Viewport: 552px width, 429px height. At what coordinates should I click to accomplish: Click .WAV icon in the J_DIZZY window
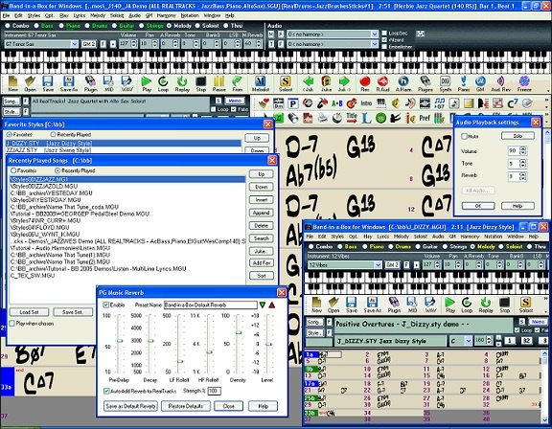[430, 305]
